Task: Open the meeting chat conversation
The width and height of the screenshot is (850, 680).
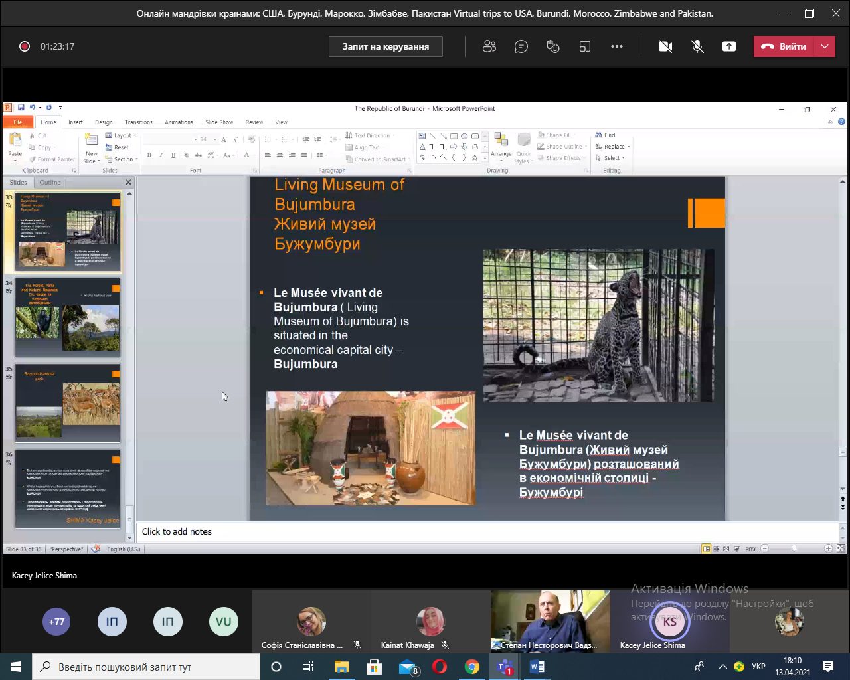Action: [x=521, y=46]
